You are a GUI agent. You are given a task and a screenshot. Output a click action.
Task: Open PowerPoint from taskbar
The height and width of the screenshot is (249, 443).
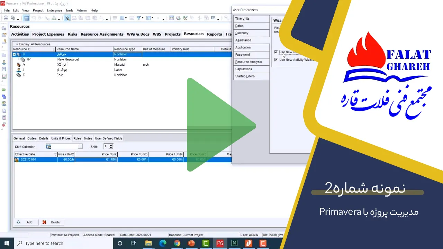pyautogui.click(x=191, y=243)
